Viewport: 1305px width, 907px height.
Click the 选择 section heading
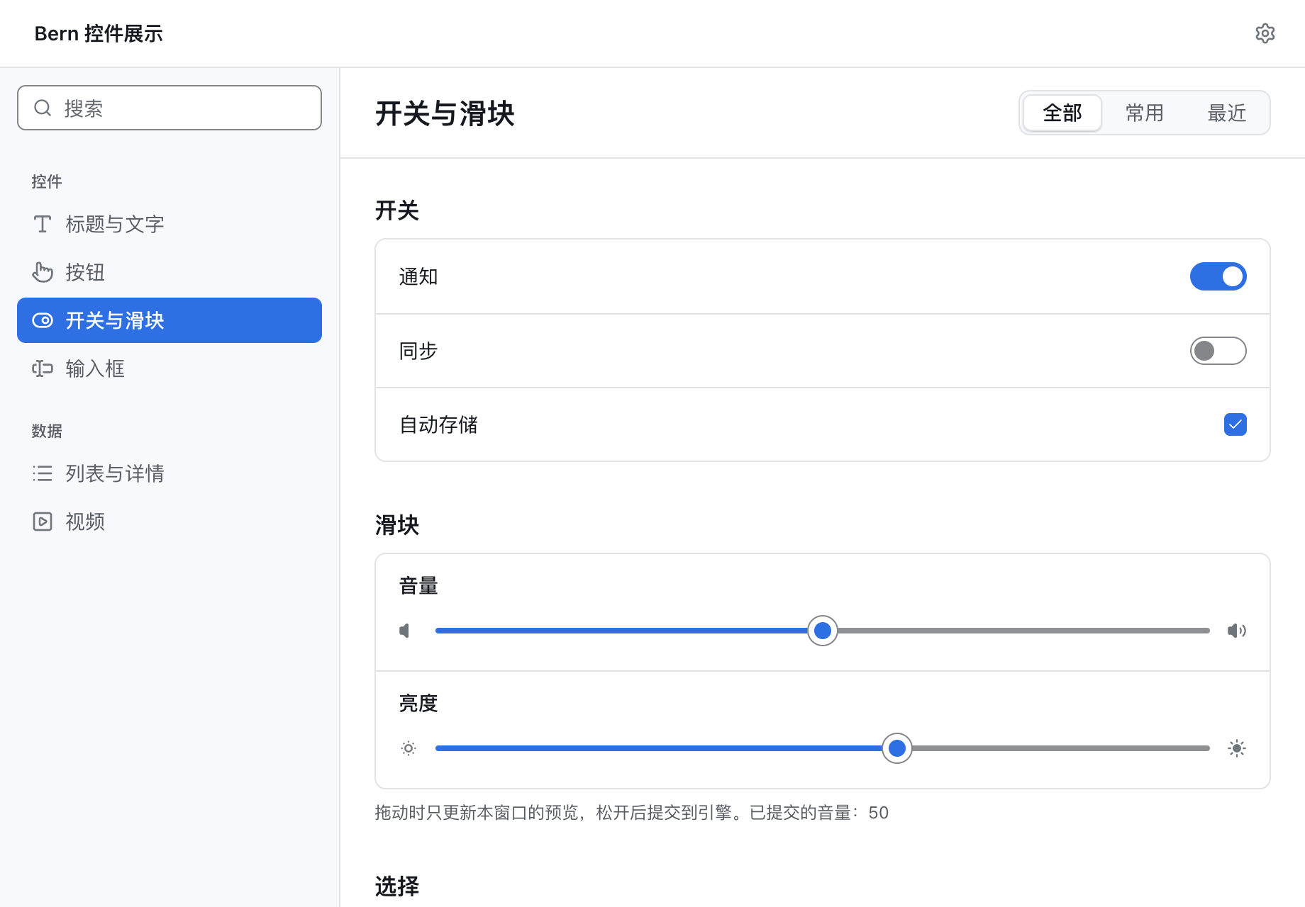[397, 886]
